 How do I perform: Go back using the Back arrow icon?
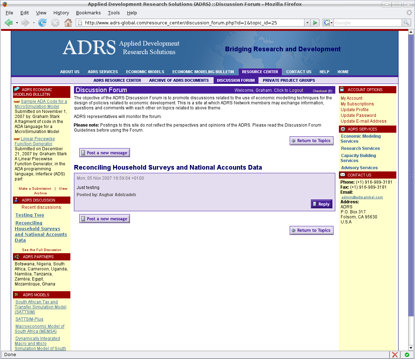[9, 22]
